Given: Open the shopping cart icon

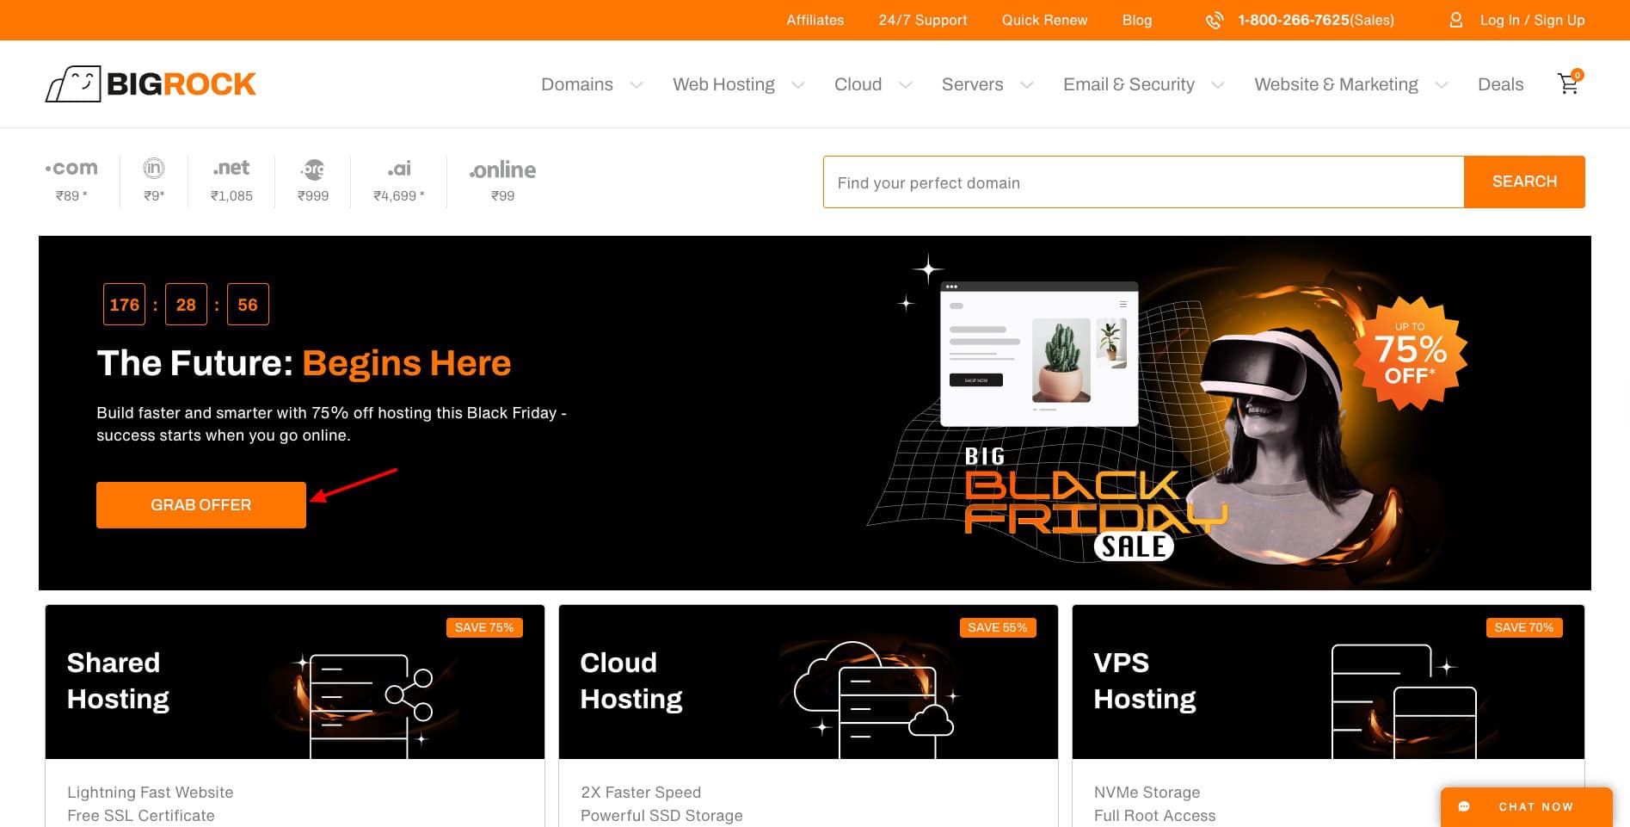Looking at the screenshot, I should (1568, 83).
